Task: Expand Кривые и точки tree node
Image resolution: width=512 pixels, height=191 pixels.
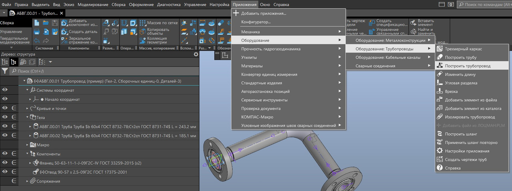Action: (x=28, y=109)
